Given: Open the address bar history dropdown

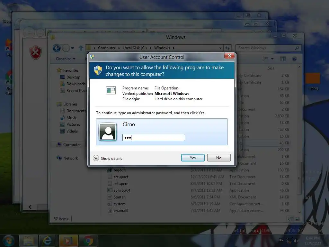Looking at the screenshot, I should coord(220,48).
